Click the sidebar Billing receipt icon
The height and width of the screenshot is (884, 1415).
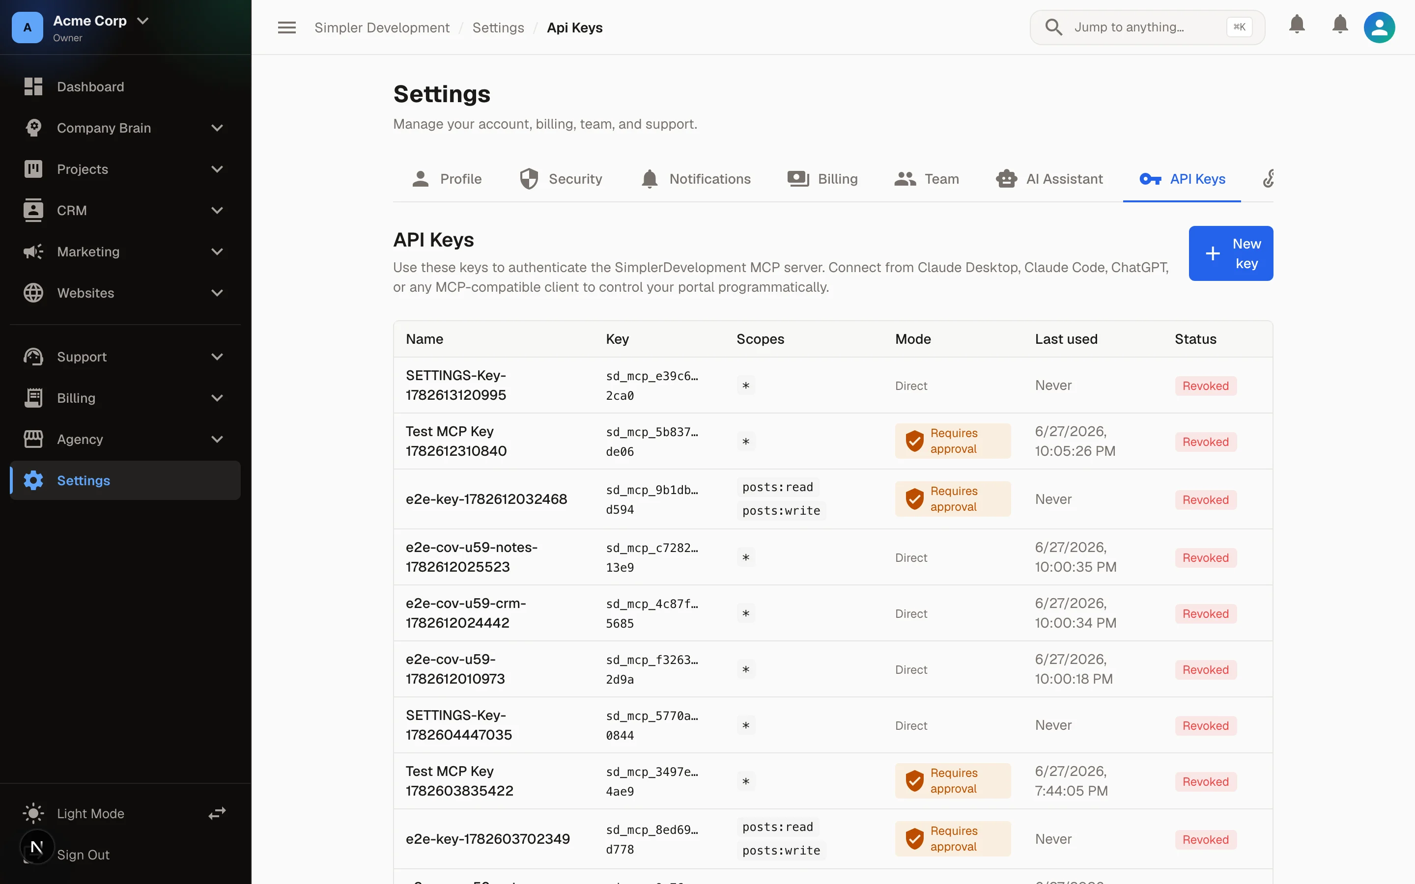click(33, 398)
